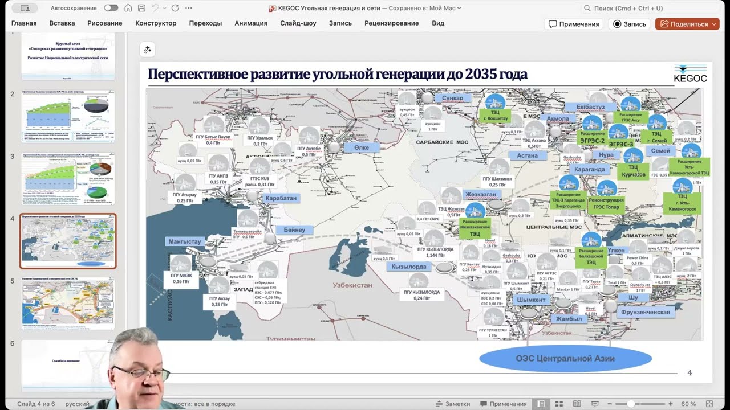
Task: Click the Карабатан label on the map
Action: (x=281, y=198)
